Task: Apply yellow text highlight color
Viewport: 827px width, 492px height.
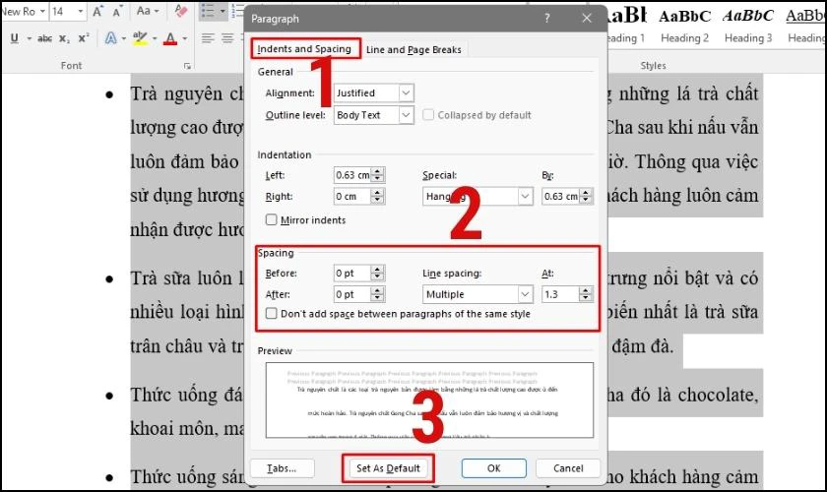Action: click(140, 38)
